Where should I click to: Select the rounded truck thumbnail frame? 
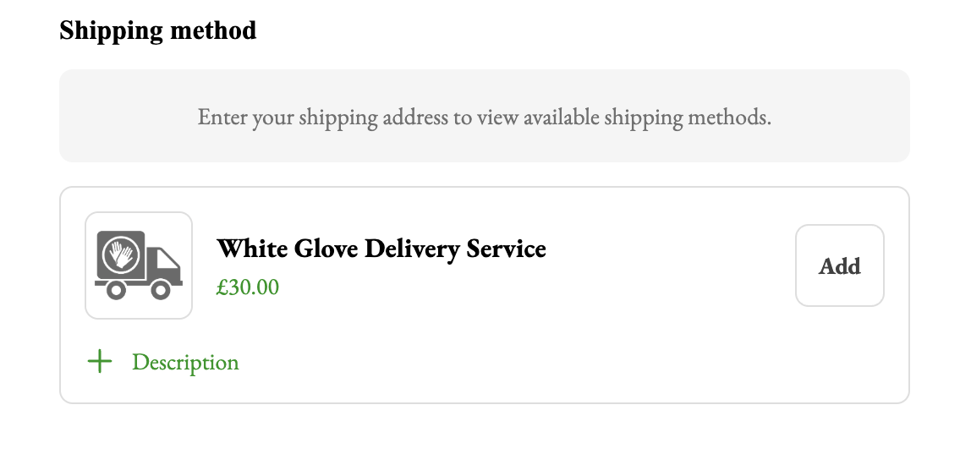[139, 265]
